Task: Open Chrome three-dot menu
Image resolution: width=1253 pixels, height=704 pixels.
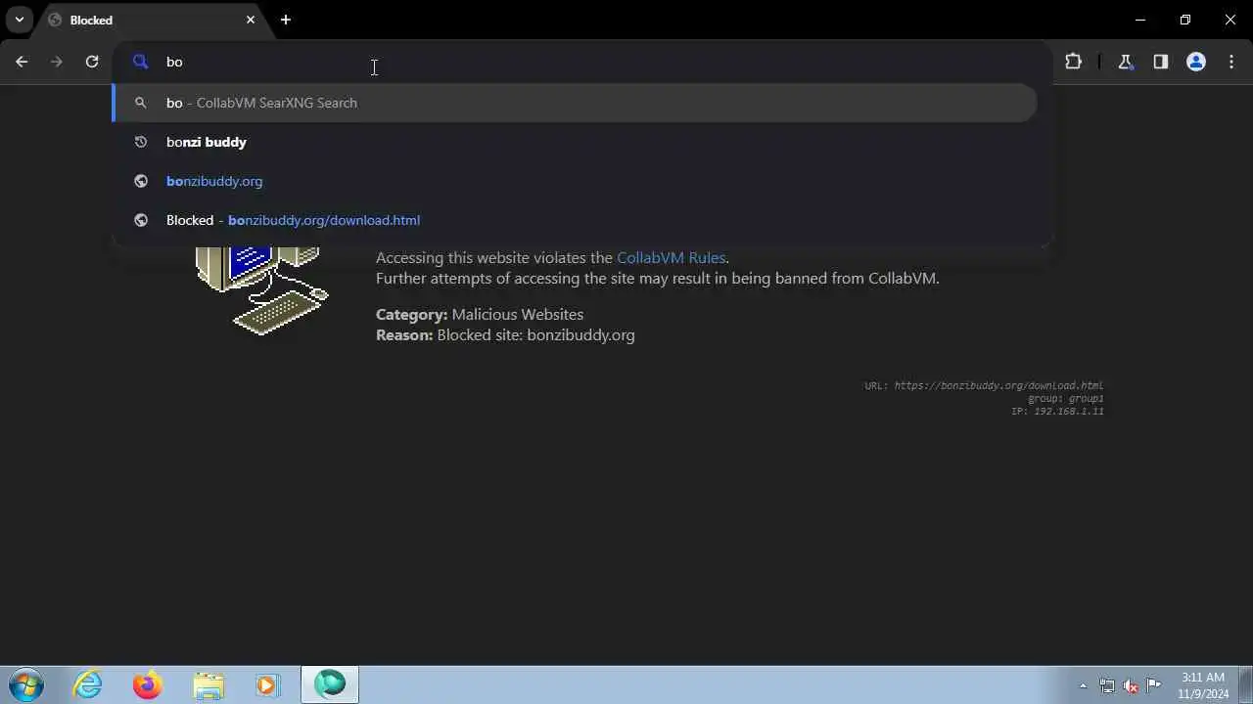Action: click(x=1230, y=62)
